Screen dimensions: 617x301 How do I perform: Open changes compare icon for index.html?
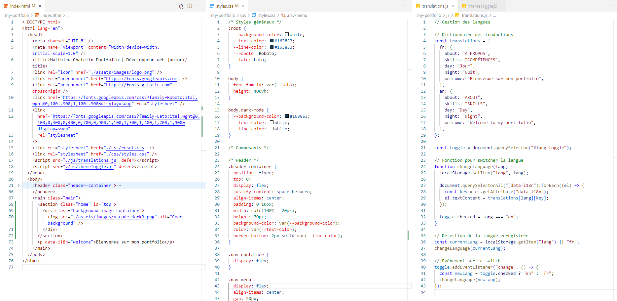coord(181,6)
